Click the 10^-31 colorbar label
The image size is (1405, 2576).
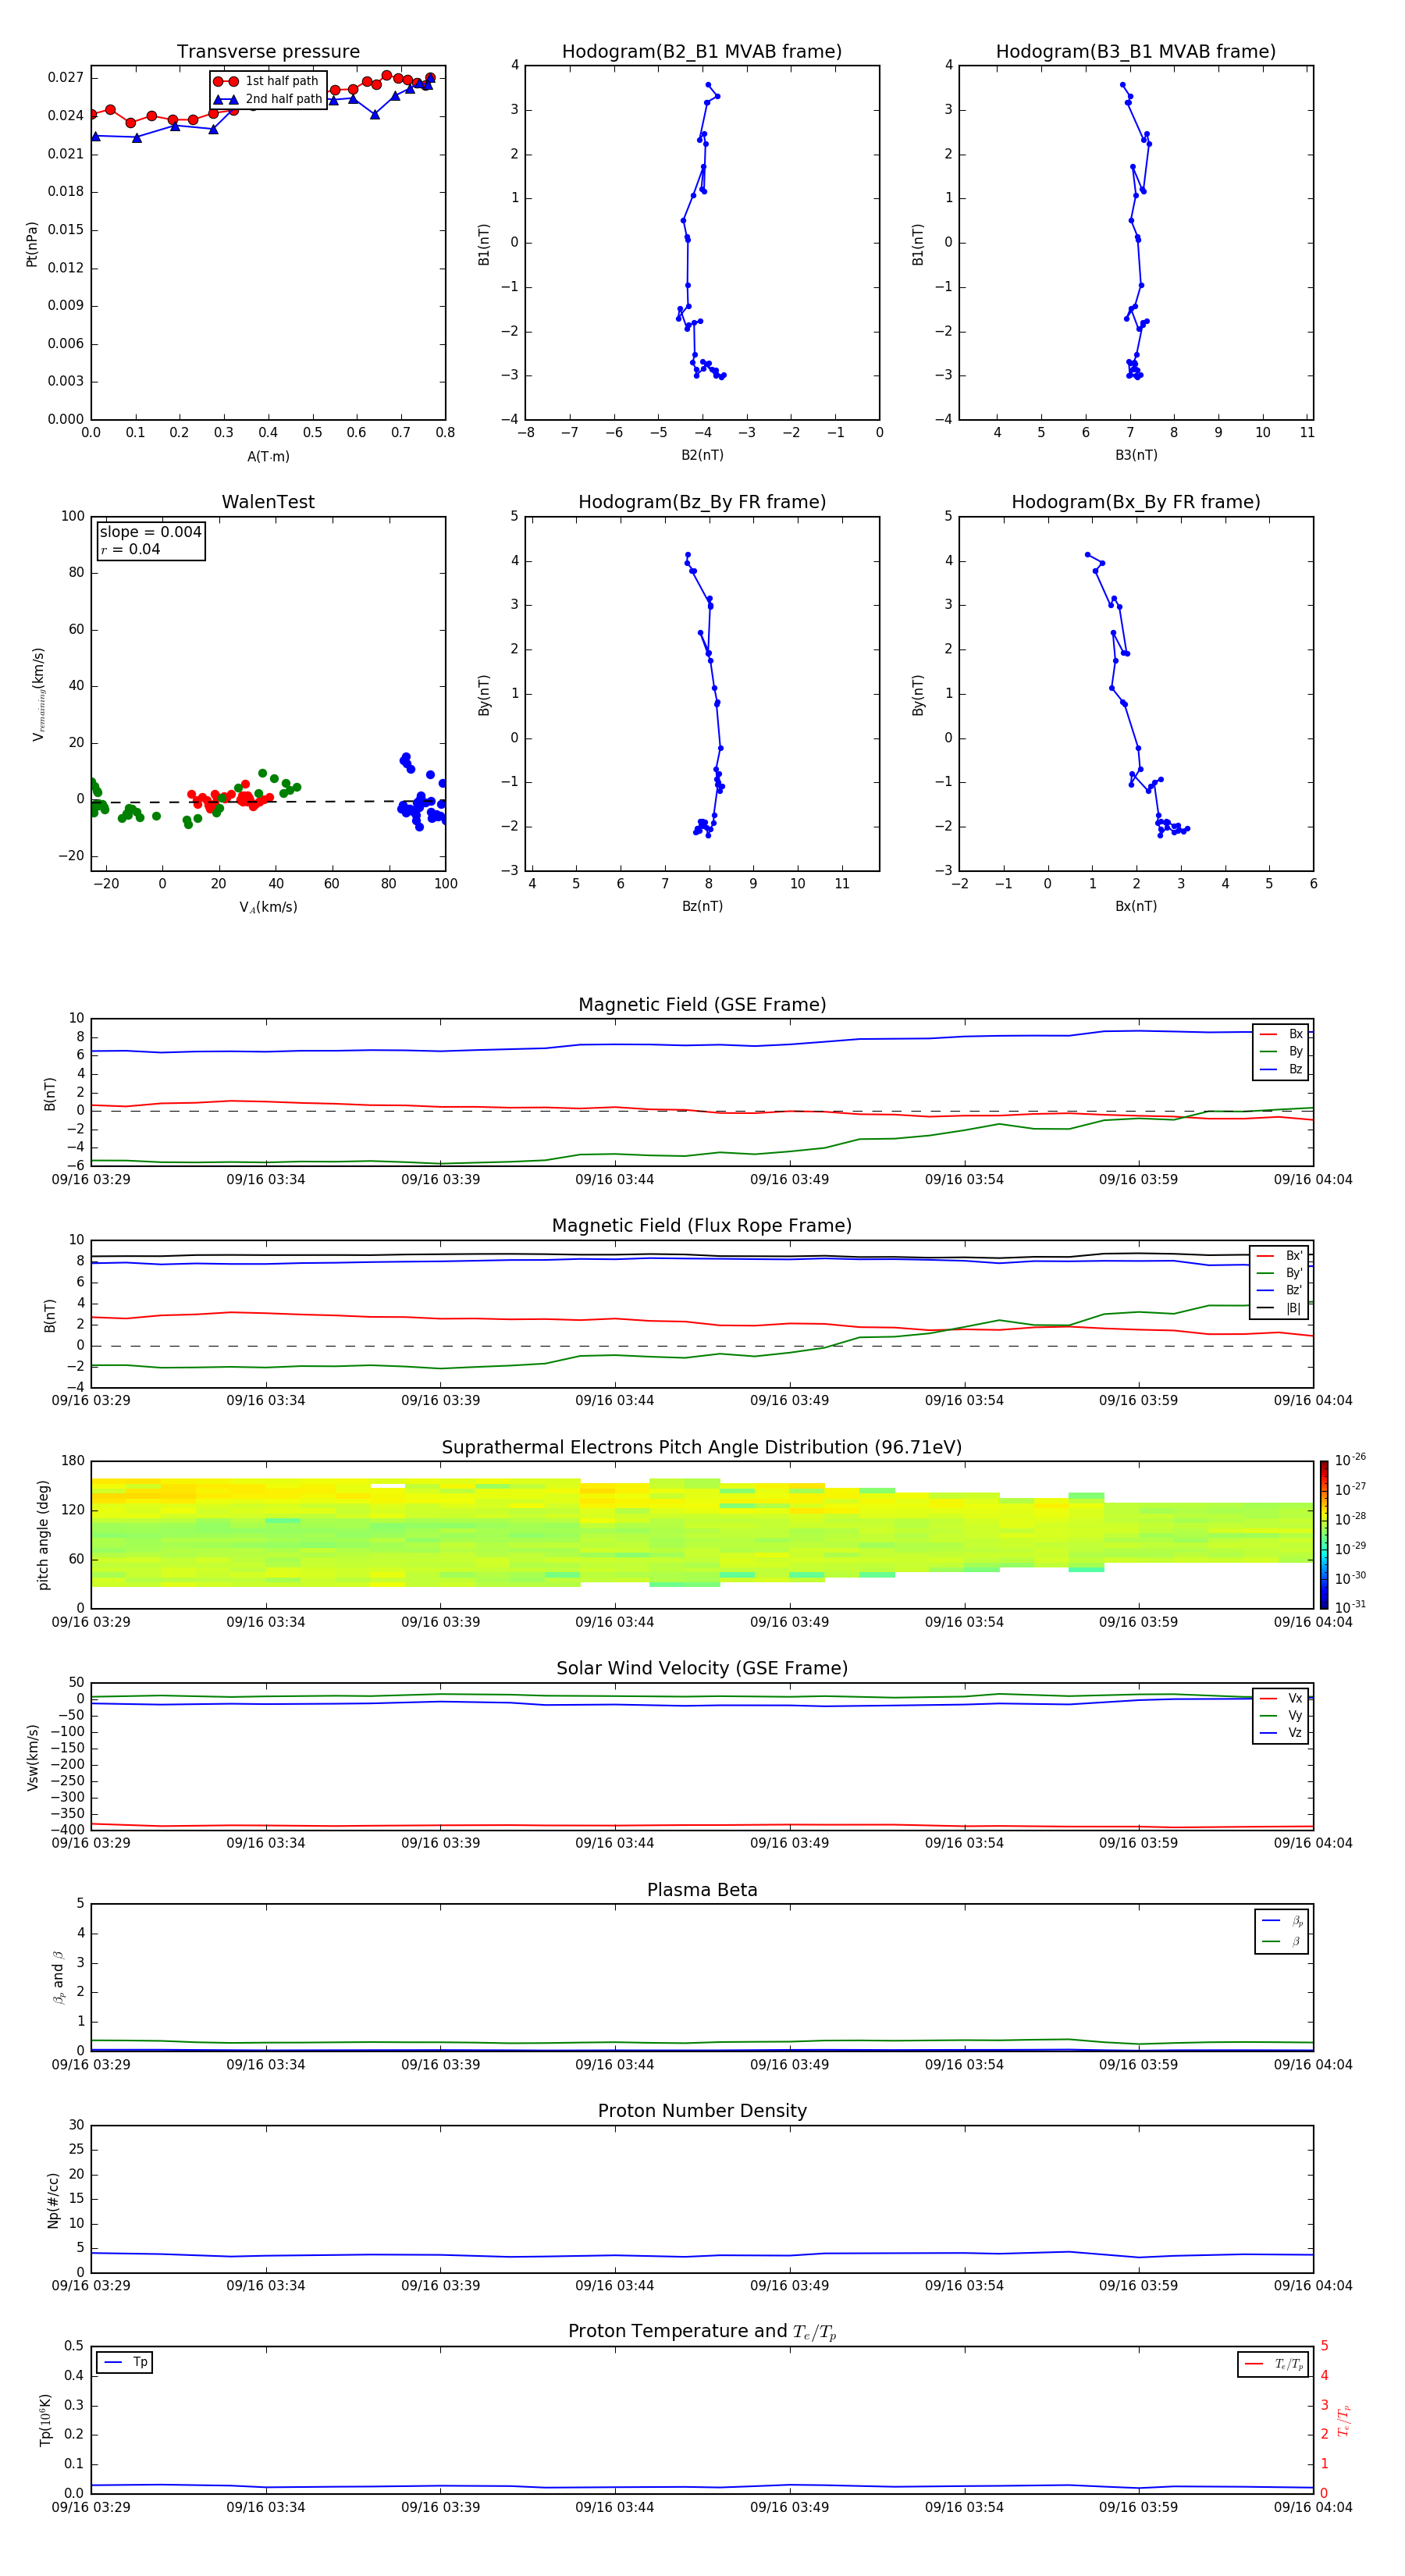coord(1350,1607)
